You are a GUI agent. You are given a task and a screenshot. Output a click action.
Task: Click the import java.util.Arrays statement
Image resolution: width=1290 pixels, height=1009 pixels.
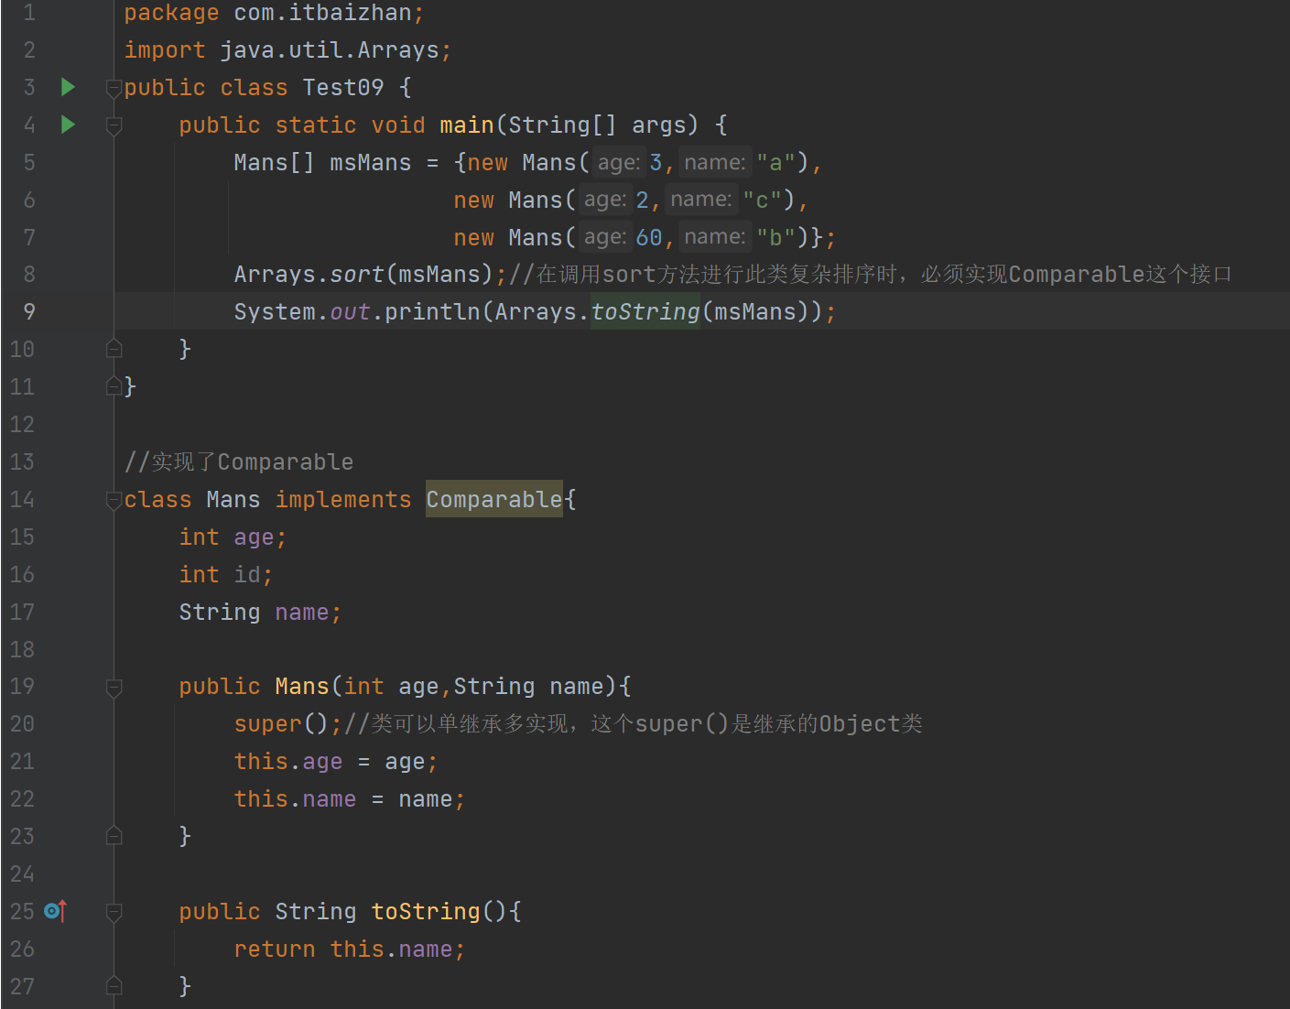(x=287, y=50)
